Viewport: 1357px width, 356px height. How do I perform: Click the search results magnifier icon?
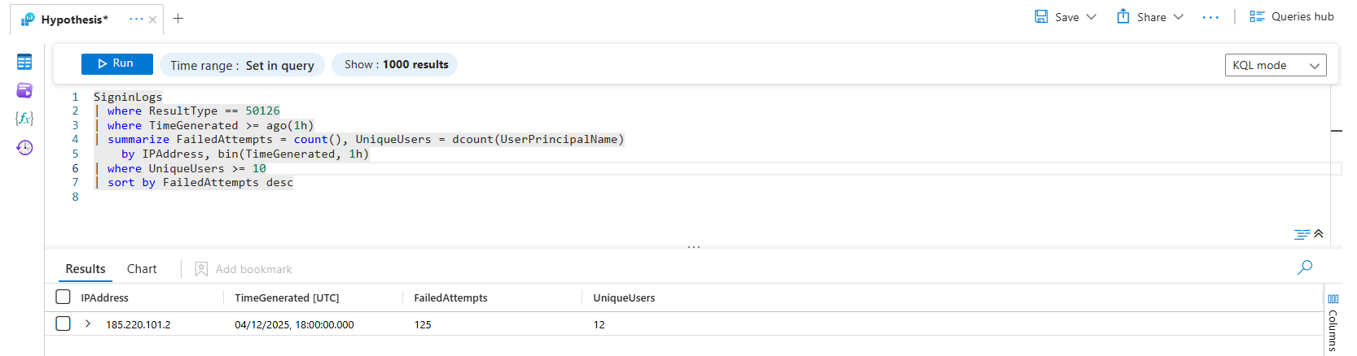pos(1305,267)
